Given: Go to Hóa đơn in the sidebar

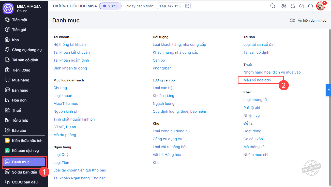Looking at the screenshot, I should click(19, 100).
